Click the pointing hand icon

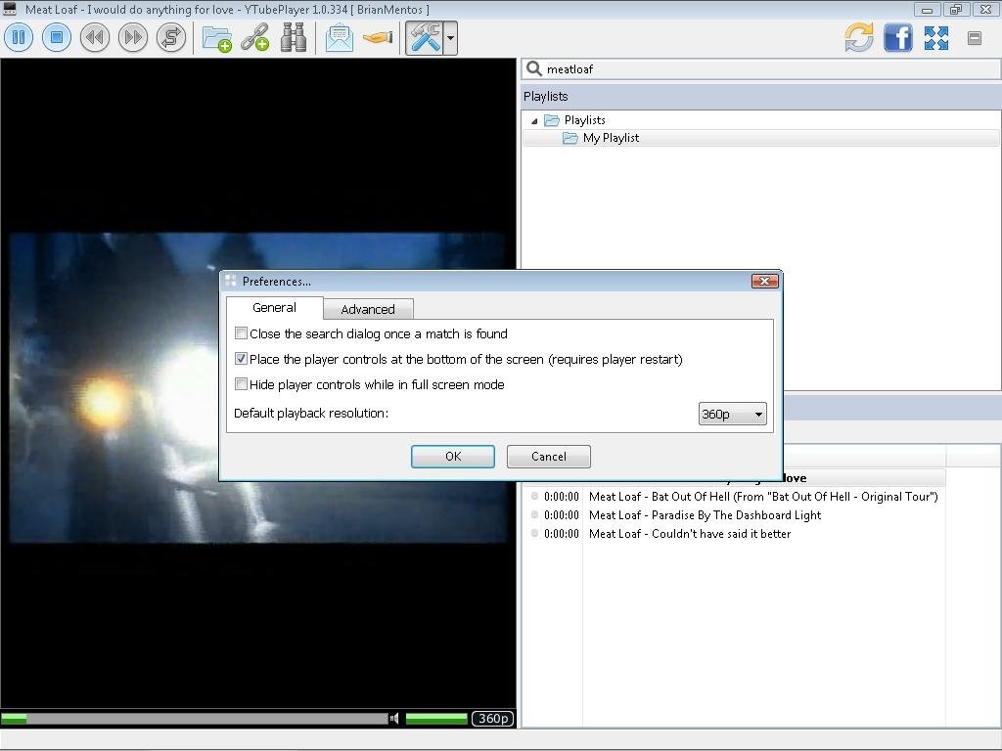click(x=378, y=38)
